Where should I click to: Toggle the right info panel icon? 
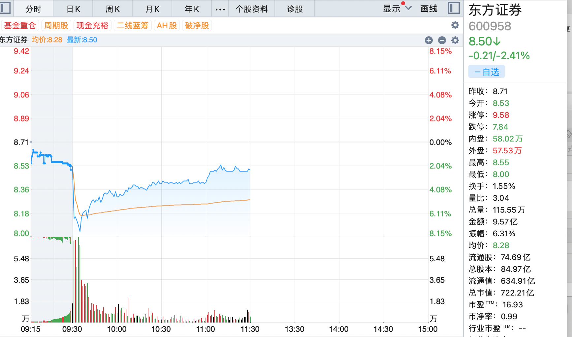point(454,8)
